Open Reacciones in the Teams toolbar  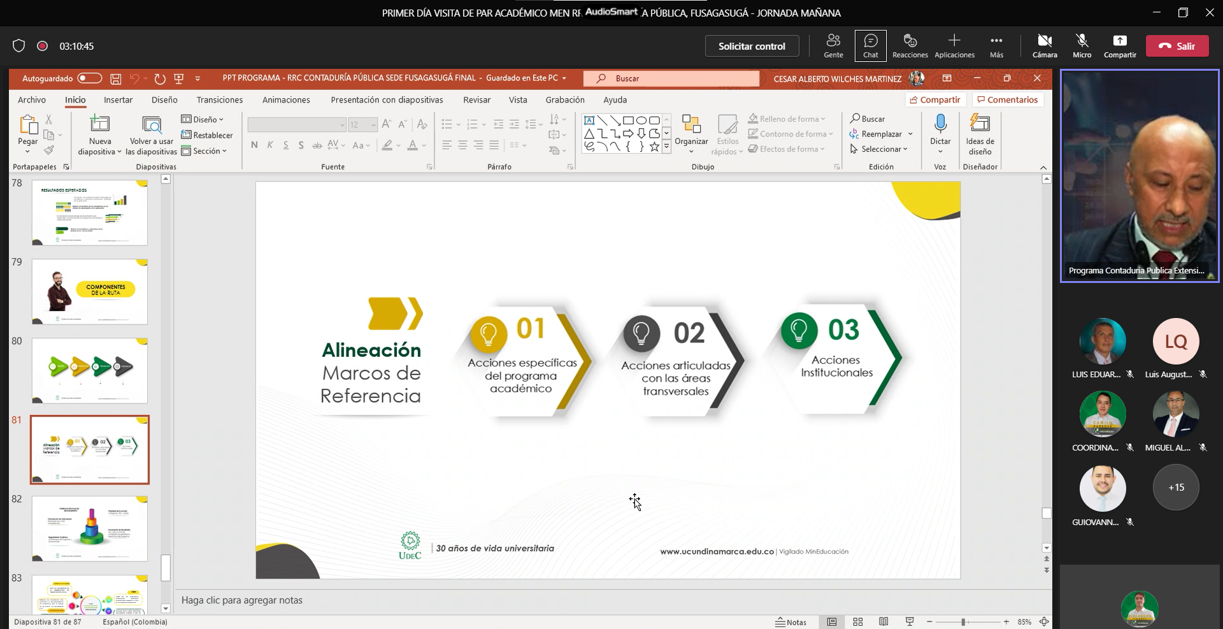click(910, 46)
